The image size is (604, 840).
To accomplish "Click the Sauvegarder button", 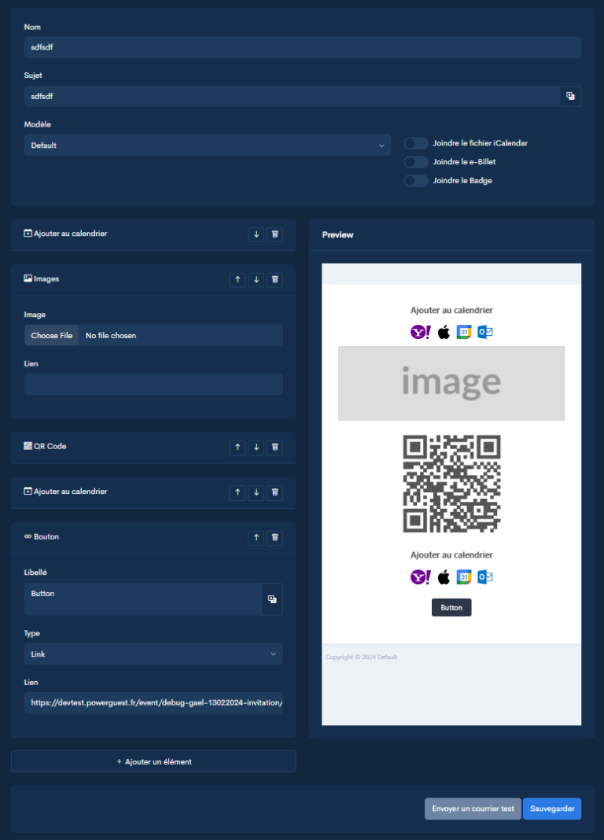I will pyautogui.click(x=552, y=809).
